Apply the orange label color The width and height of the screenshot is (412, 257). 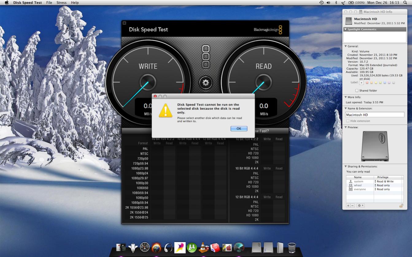click(x=372, y=83)
